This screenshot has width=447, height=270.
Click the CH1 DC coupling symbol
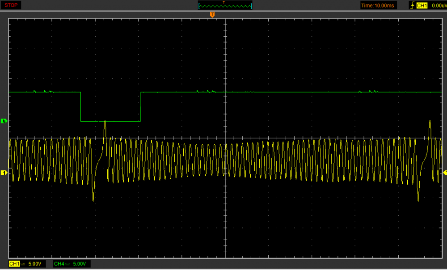[24, 264]
